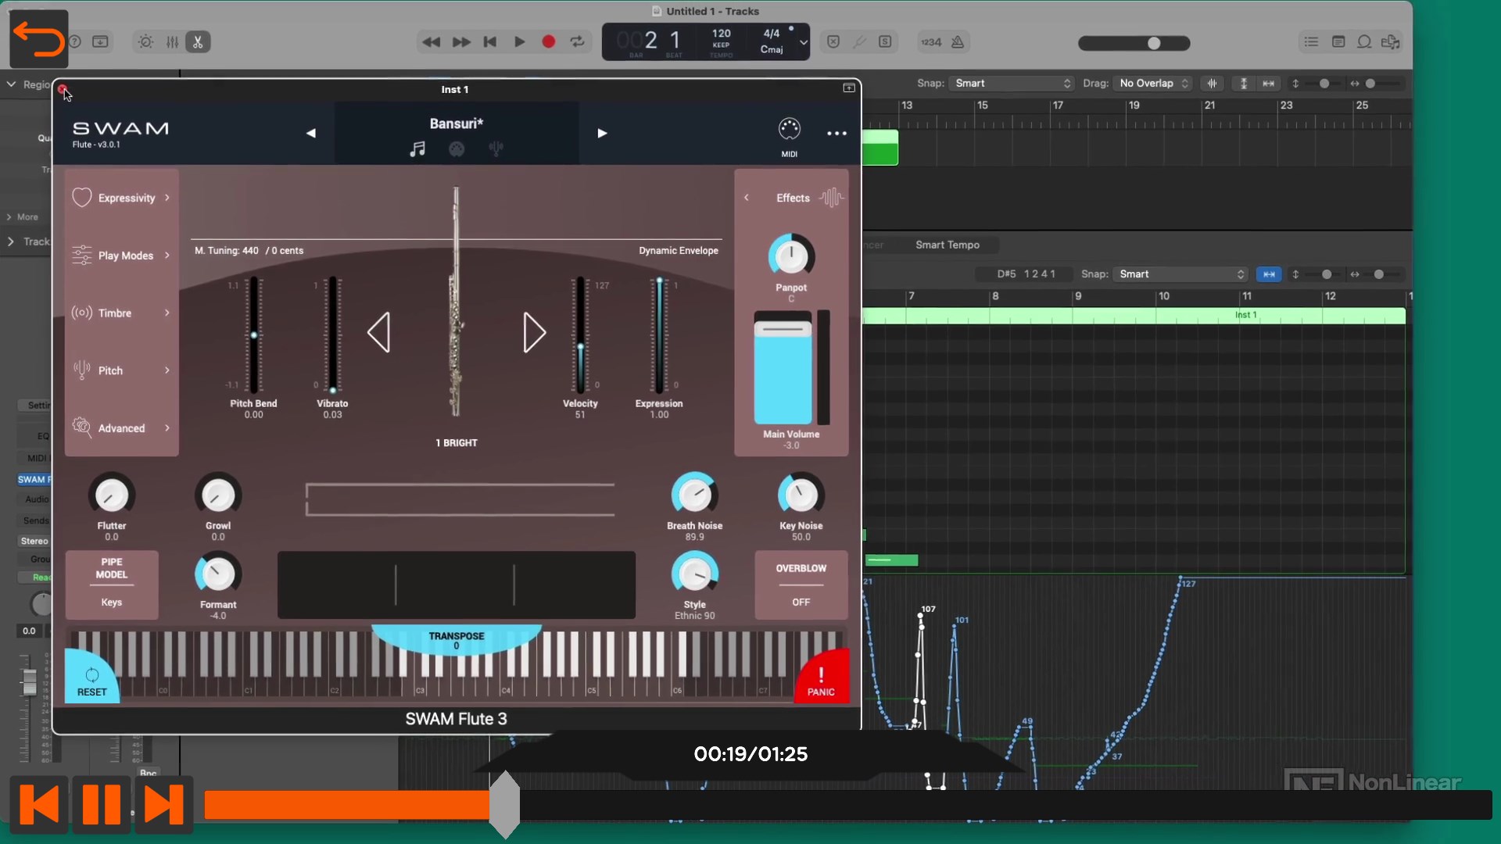Click the Flutter knob icon
Image resolution: width=1501 pixels, height=844 pixels.
point(111,495)
